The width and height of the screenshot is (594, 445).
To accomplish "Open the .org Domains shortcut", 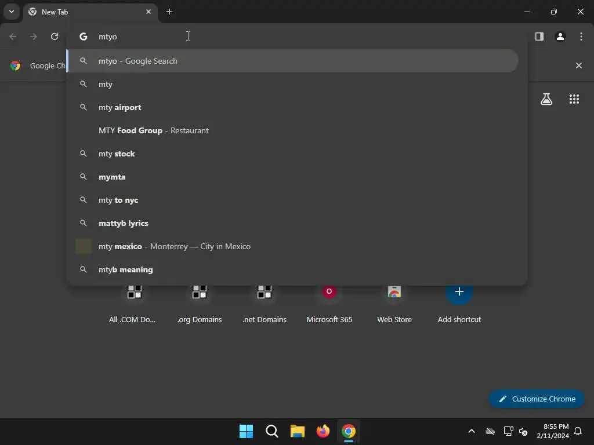I will click(200, 304).
